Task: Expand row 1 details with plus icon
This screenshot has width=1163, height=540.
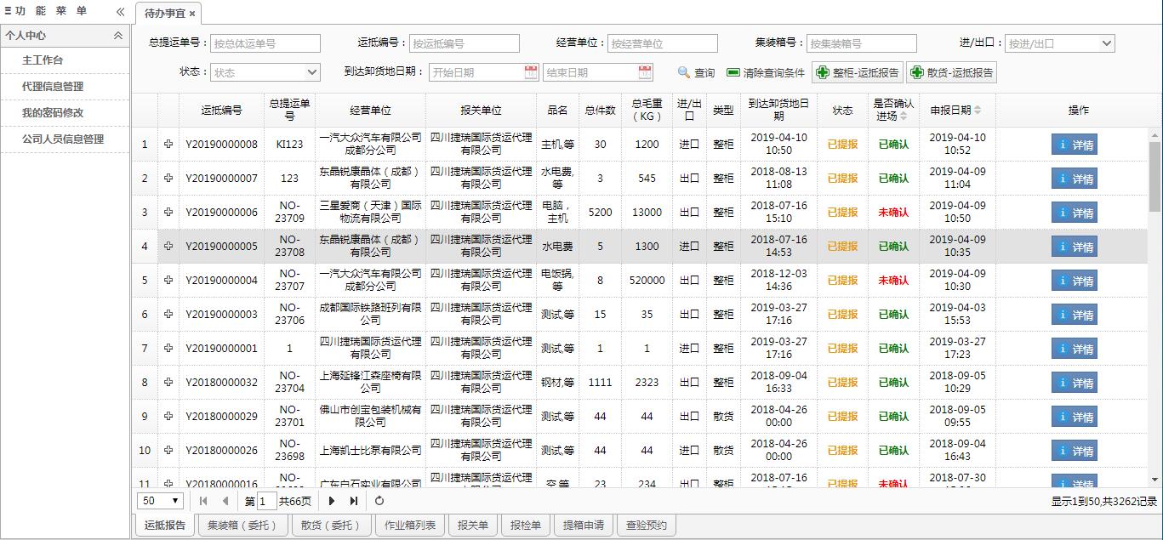Action: click(x=168, y=144)
